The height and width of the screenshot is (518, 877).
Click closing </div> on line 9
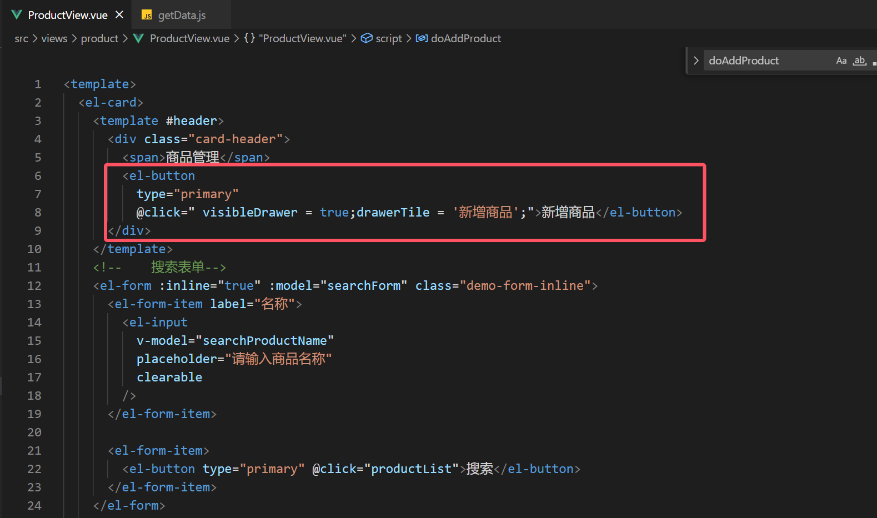(x=129, y=231)
